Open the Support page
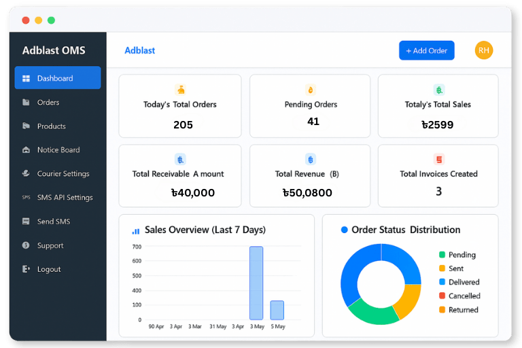522x348 pixels. pyautogui.click(x=58, y=245)
